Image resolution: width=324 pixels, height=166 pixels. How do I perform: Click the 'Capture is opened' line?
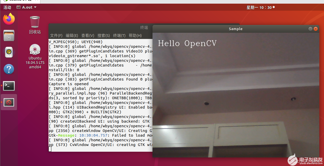(x=69, y=84)
